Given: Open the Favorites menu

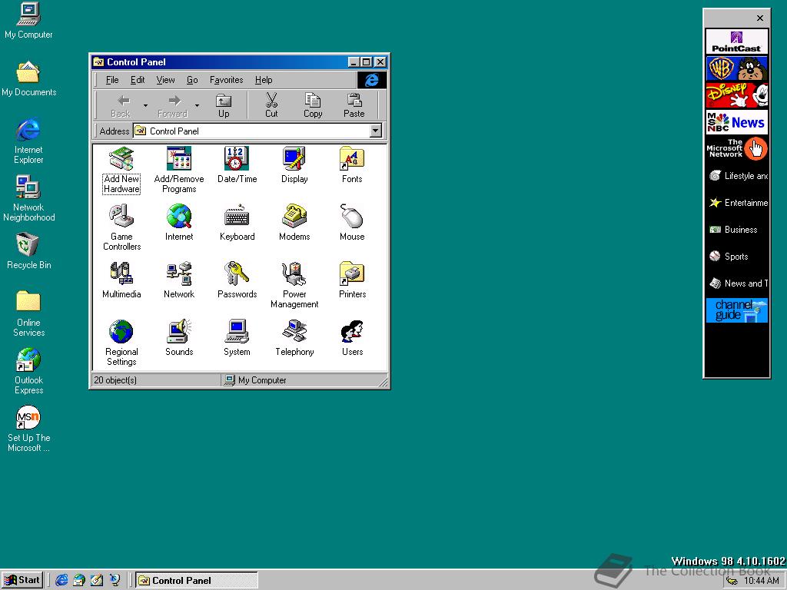Looking at the screenshot, I should coord(226,80).
